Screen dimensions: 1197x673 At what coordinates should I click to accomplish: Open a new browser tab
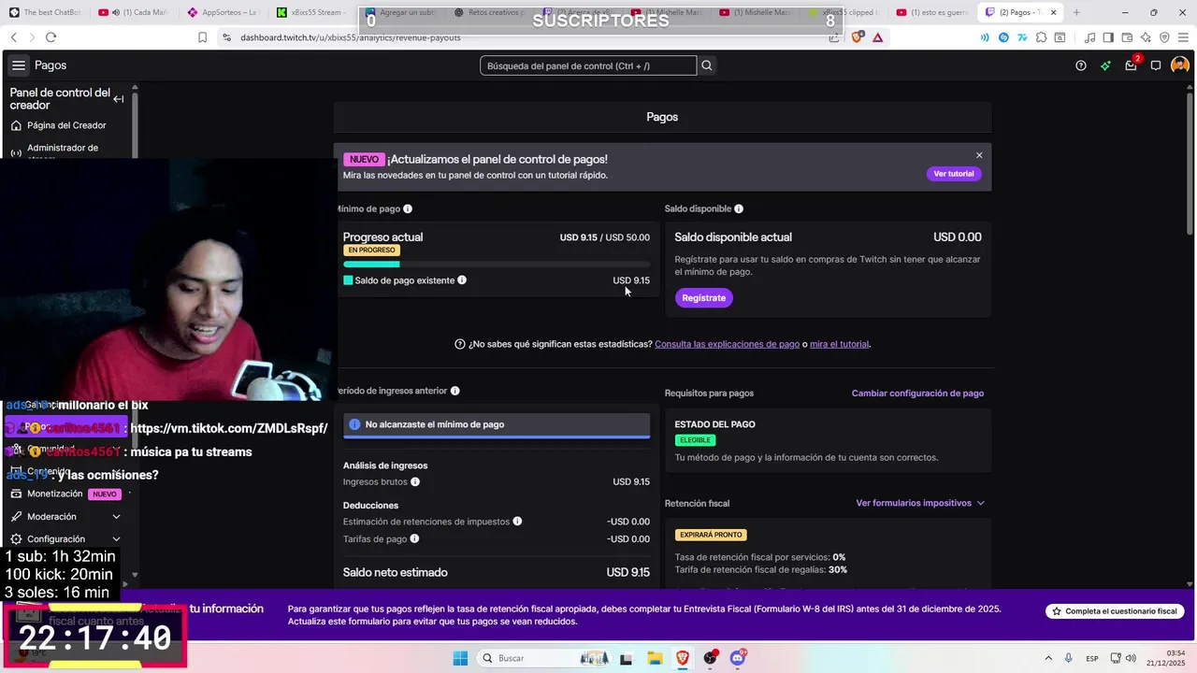click(1076, 12)
